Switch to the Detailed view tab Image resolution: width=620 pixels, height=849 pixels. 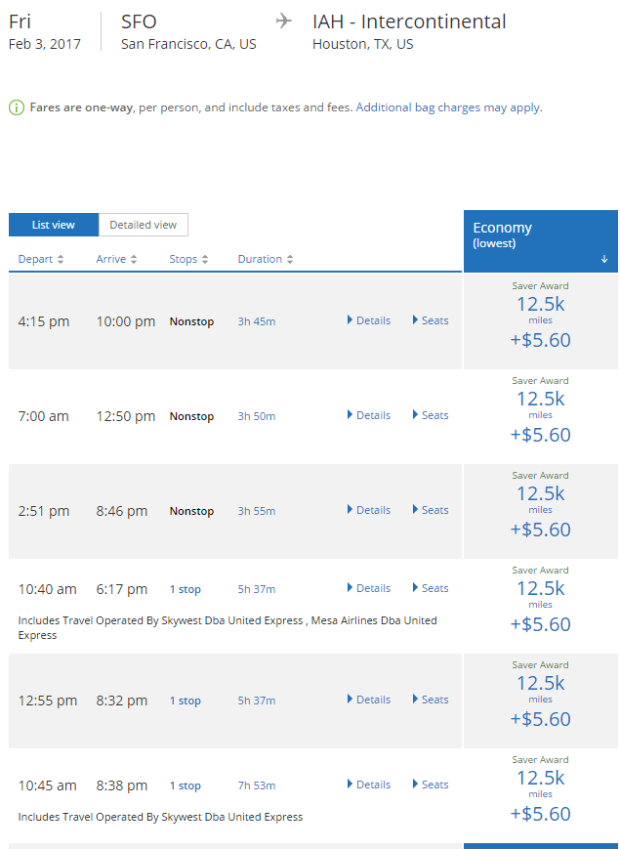point(143,225)
